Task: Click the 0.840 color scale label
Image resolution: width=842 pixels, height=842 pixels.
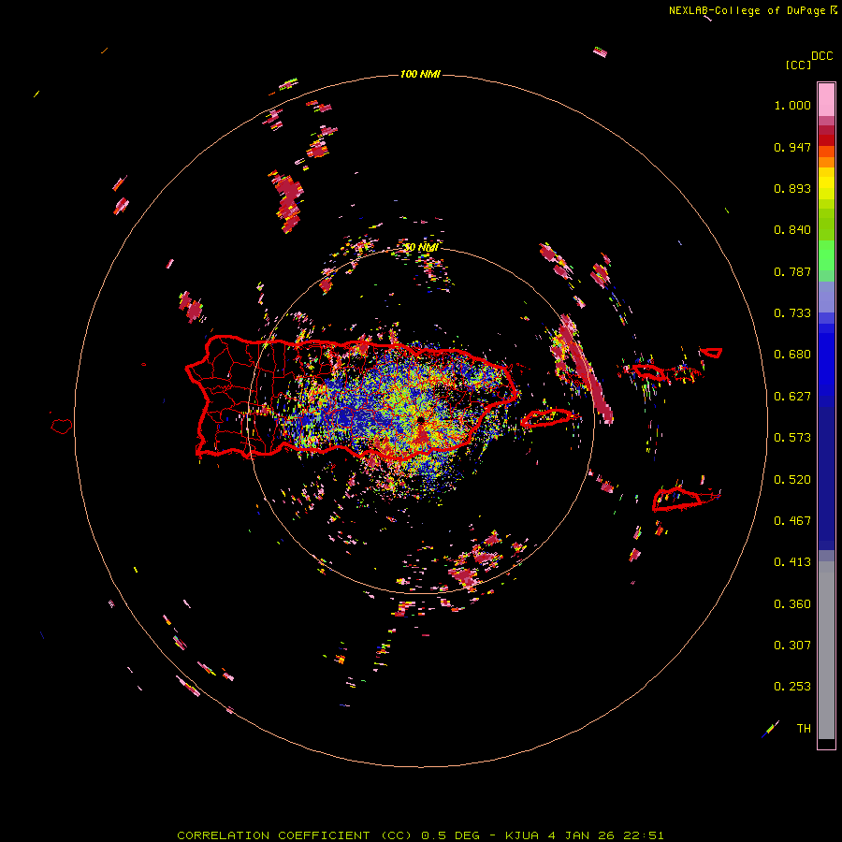Action: click(792, 230)
